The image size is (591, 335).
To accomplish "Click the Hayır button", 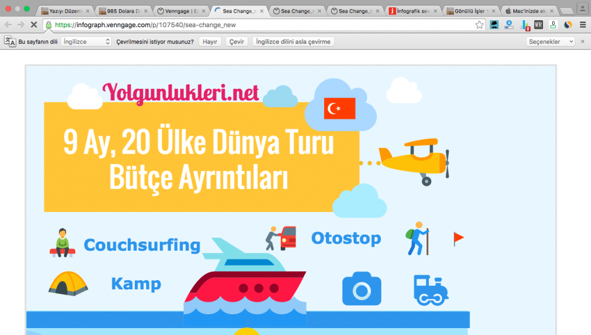I will click(x=210, y=42).
